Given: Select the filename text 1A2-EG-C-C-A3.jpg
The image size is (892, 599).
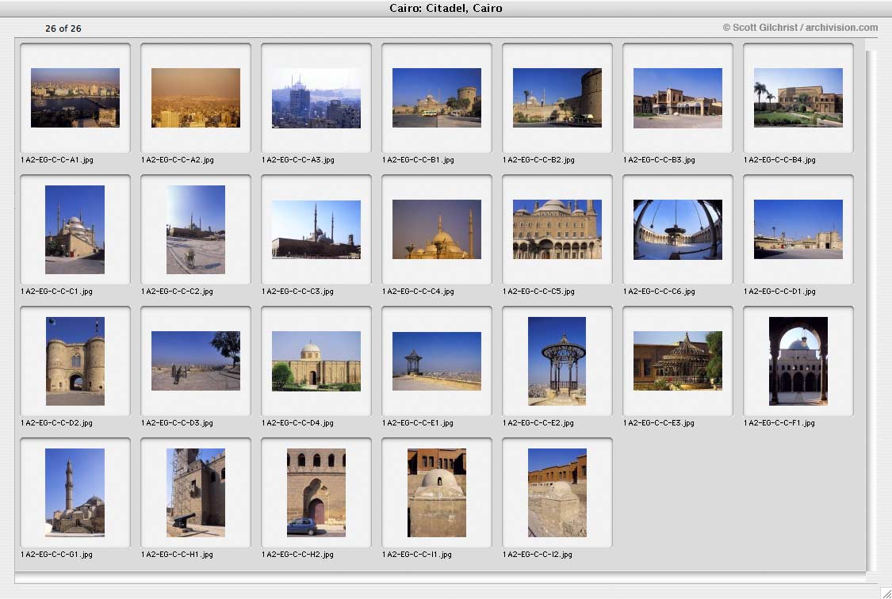Looking at the screenshot, I should [x=298, y=160].
